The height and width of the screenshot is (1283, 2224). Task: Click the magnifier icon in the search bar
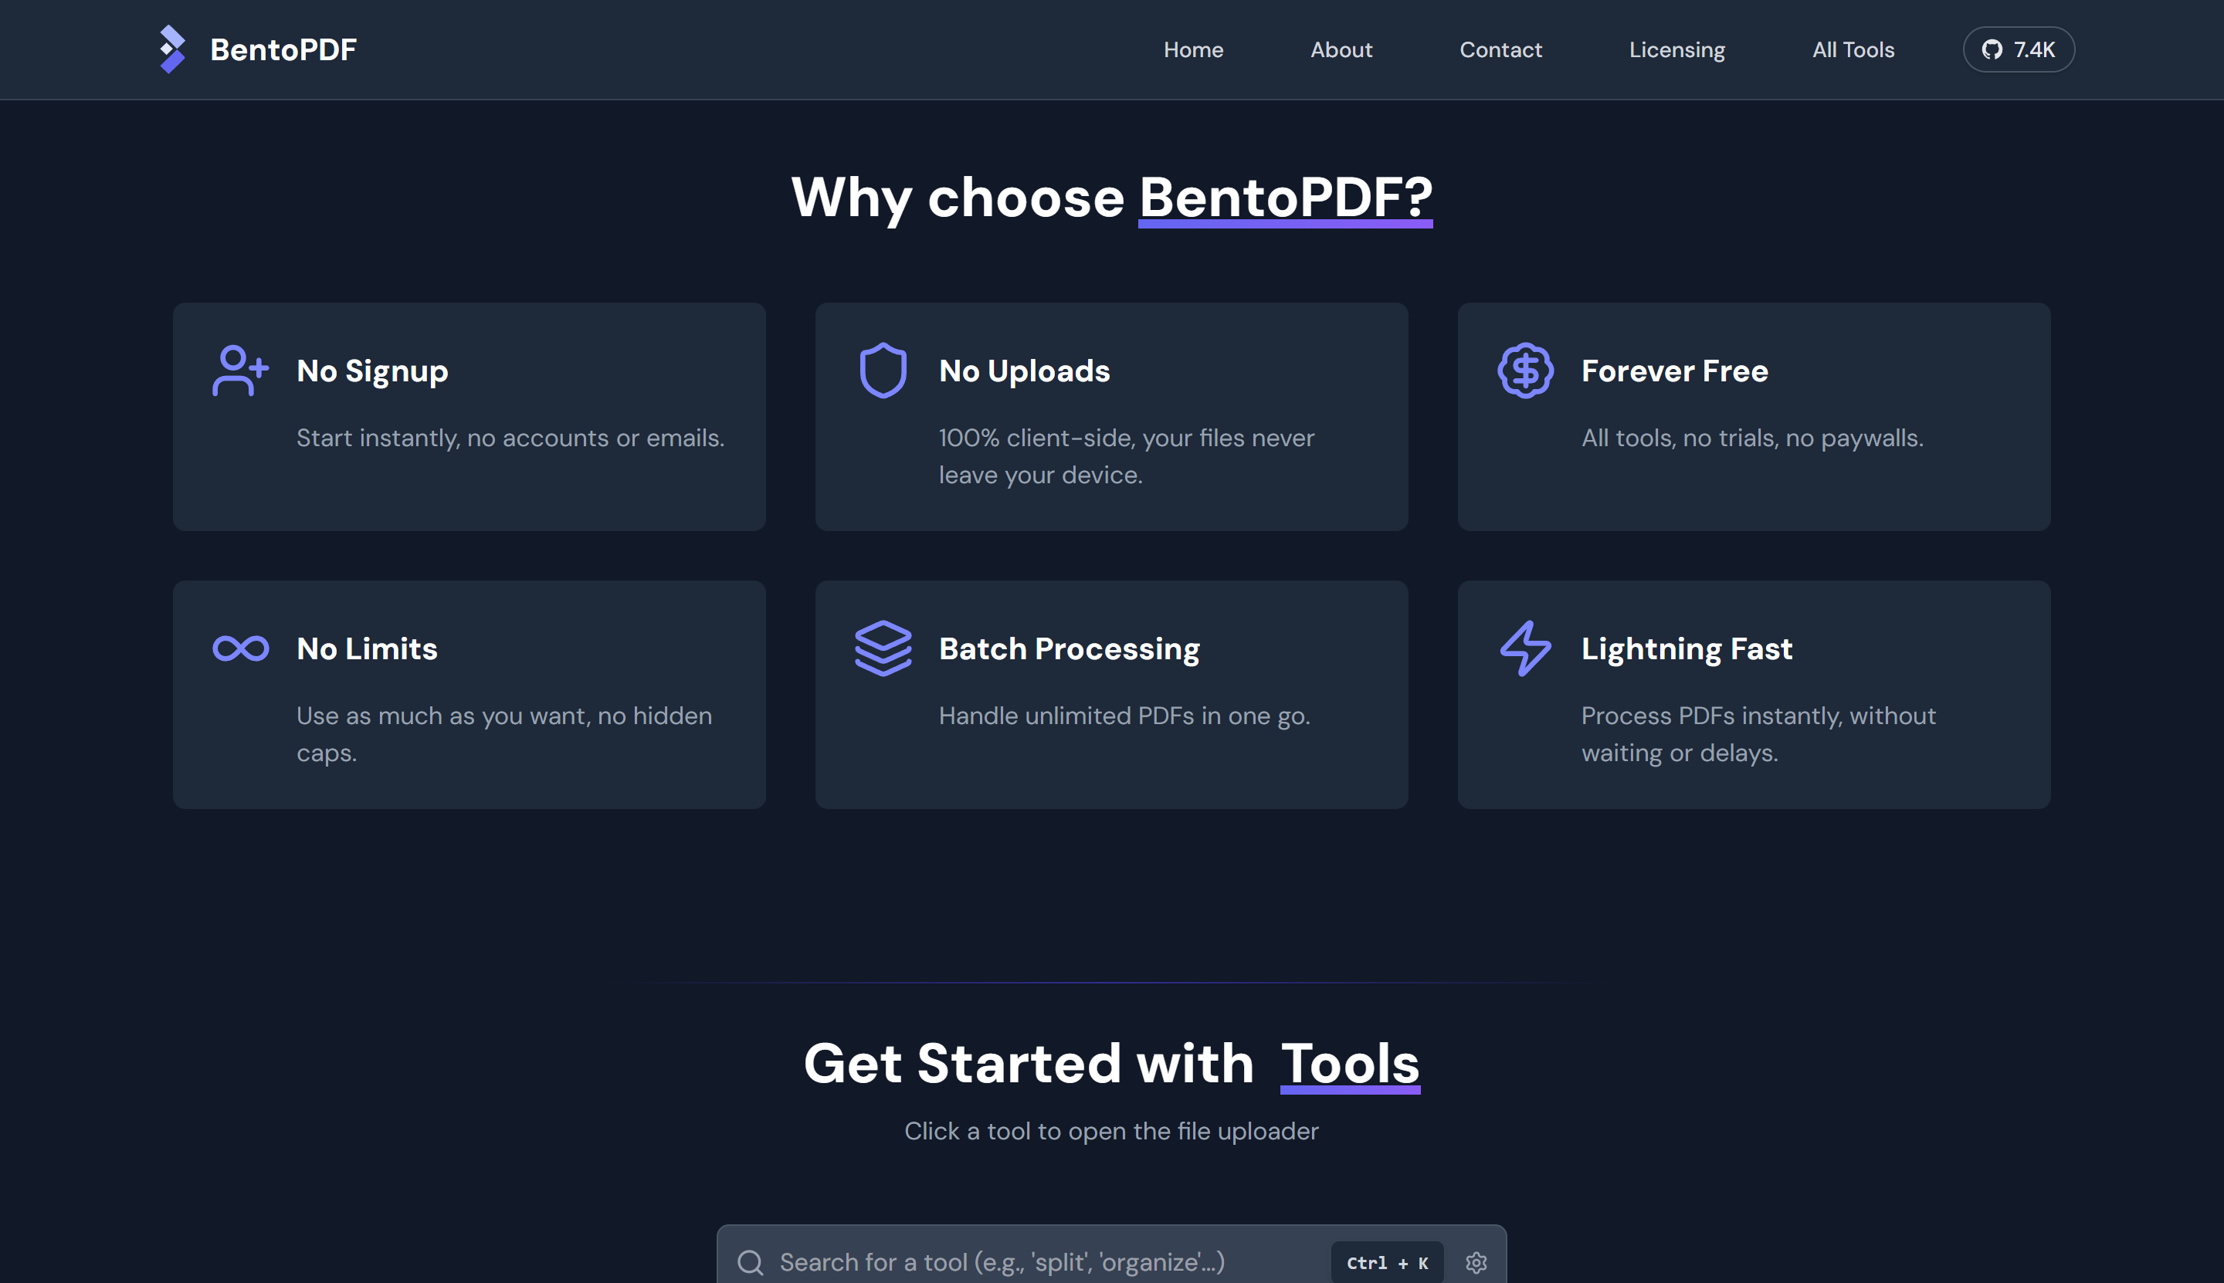(x=752, y=1262)
